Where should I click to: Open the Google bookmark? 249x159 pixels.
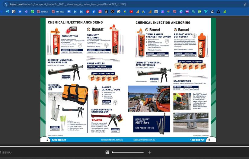pos(119,11)
